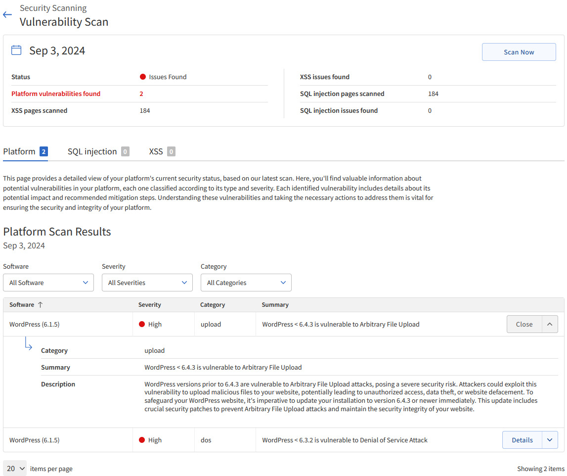Open the All Severities dropdown
The width and height of the screenshot is (567, 476).
[x=147, y=283]
